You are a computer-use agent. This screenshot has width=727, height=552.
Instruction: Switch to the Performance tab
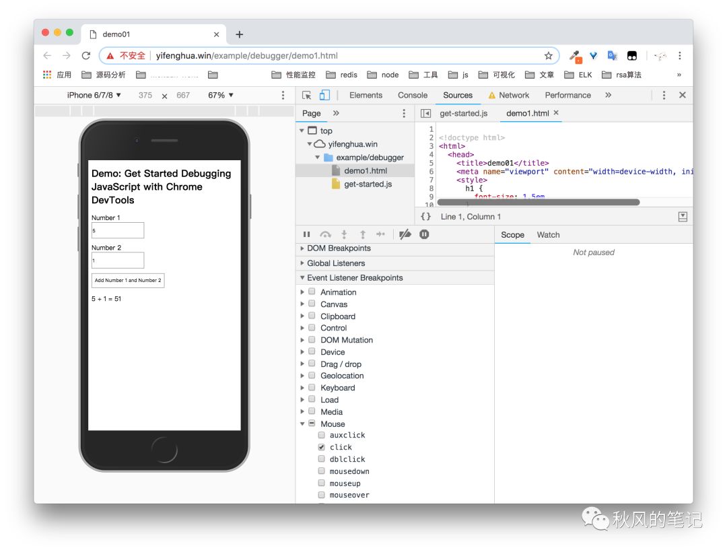568,95
